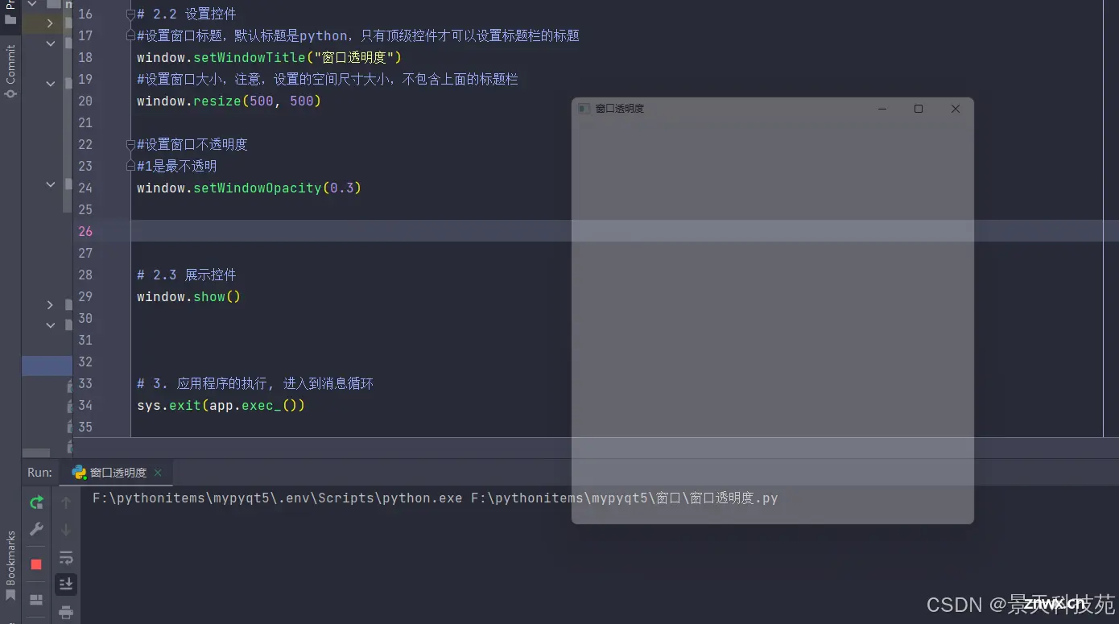Toggle soft-wrap in the Run console

66,557
